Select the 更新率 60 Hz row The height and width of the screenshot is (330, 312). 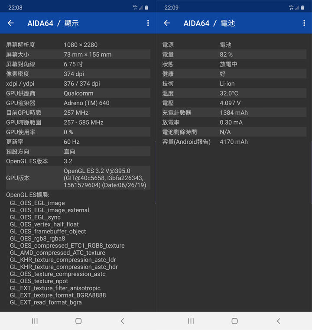point(78,142)
